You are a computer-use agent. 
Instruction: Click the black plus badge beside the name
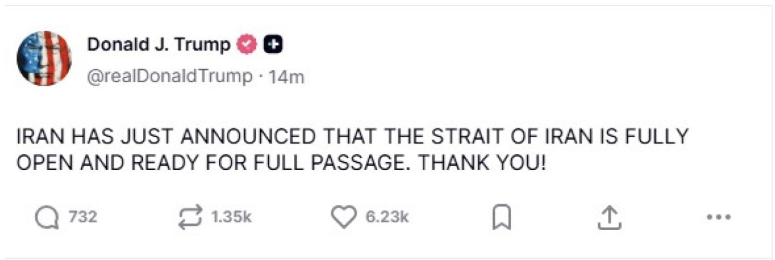[273, 45]
